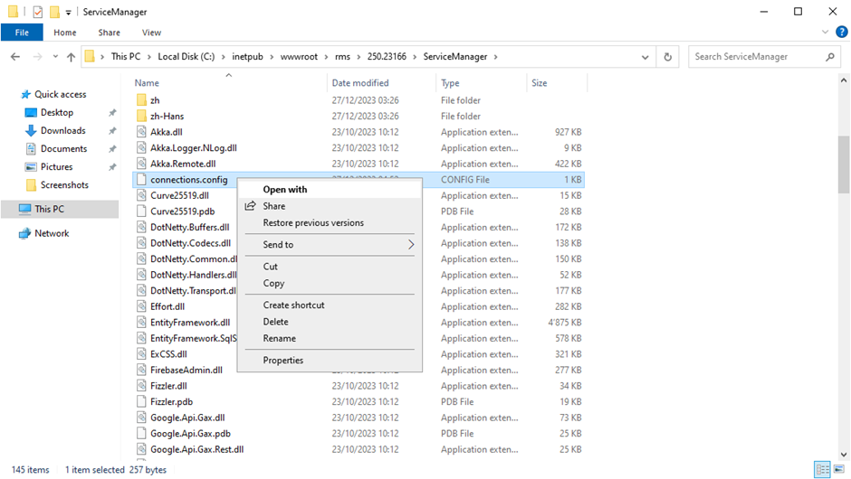The image size is (851, 479).
Task: Choose Delete from context menu
Action: pos(330,322)
